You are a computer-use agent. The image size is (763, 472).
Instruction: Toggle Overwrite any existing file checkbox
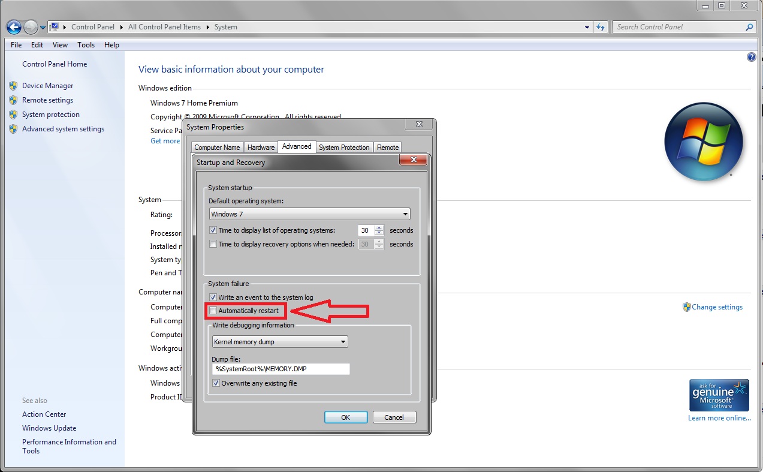[216, 383]
